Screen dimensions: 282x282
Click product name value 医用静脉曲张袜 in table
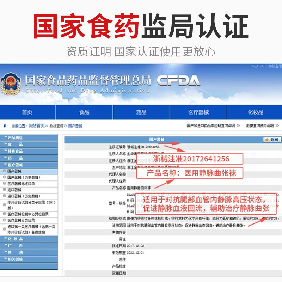point(139,188)
